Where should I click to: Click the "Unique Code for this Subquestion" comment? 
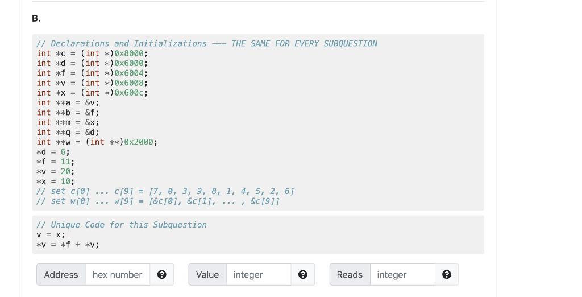[122, 225]
